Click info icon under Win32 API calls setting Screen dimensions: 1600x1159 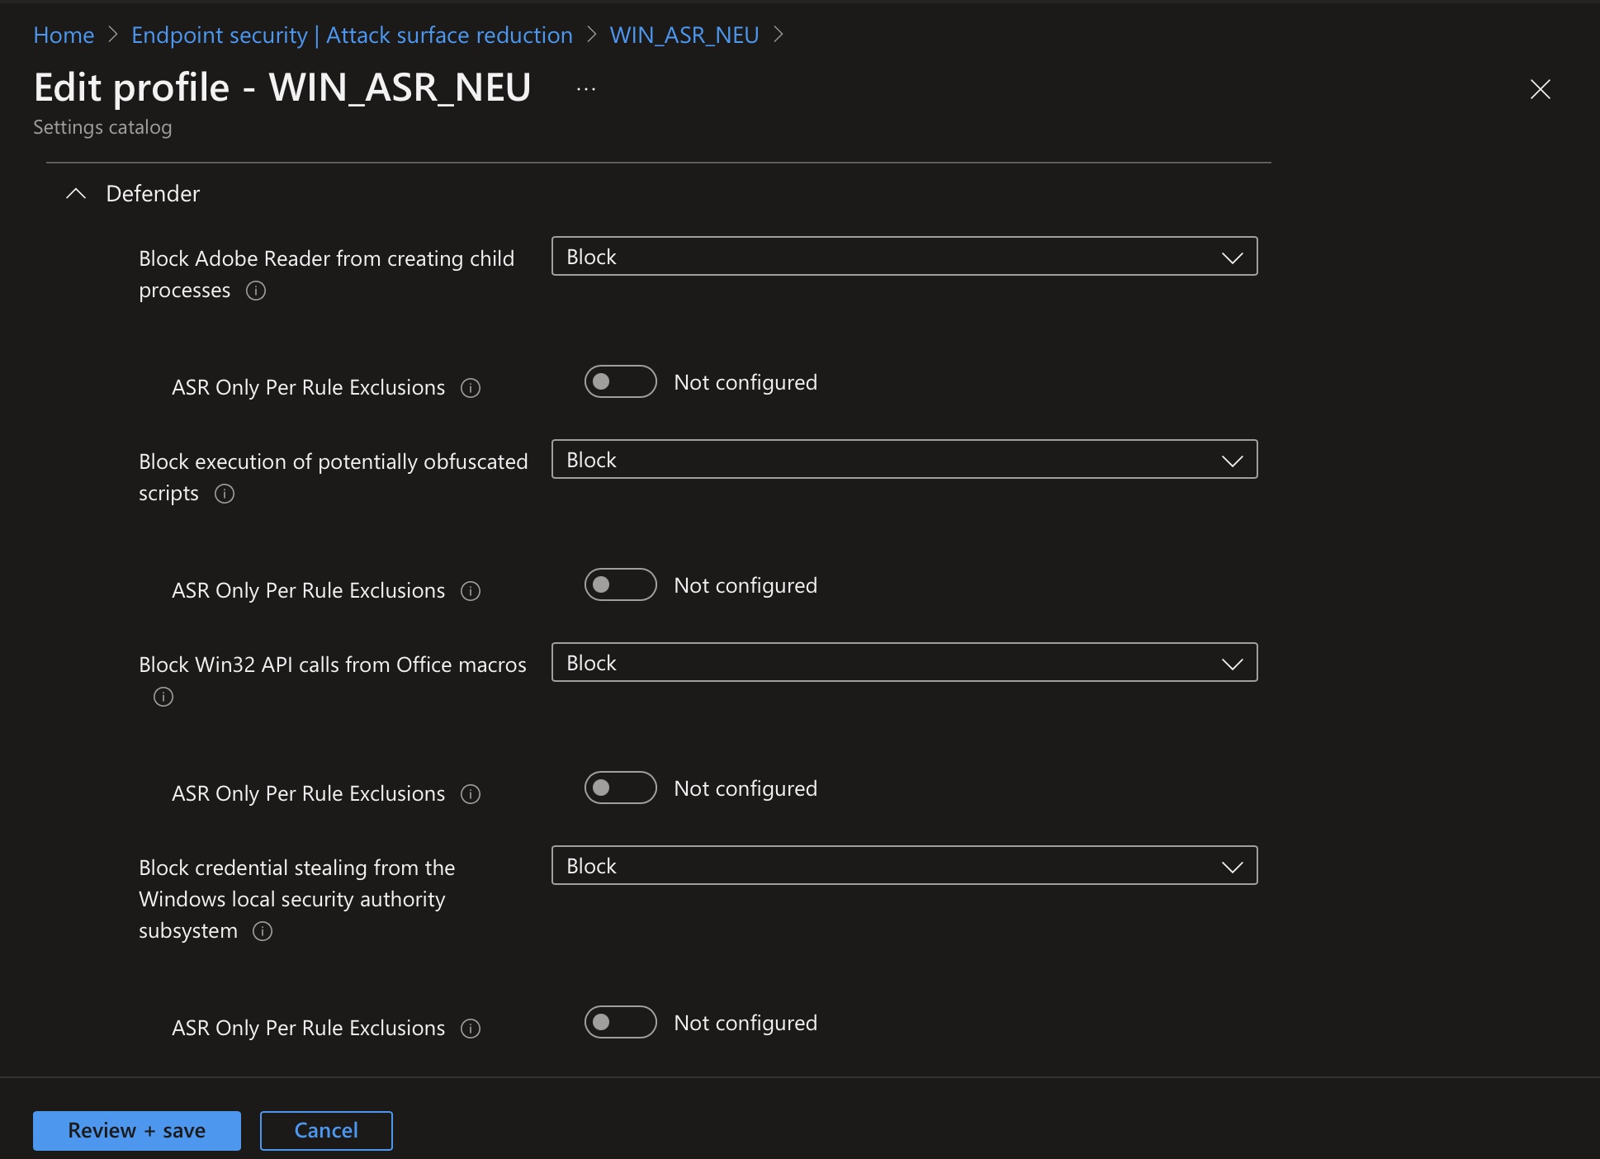click(163, 697)
